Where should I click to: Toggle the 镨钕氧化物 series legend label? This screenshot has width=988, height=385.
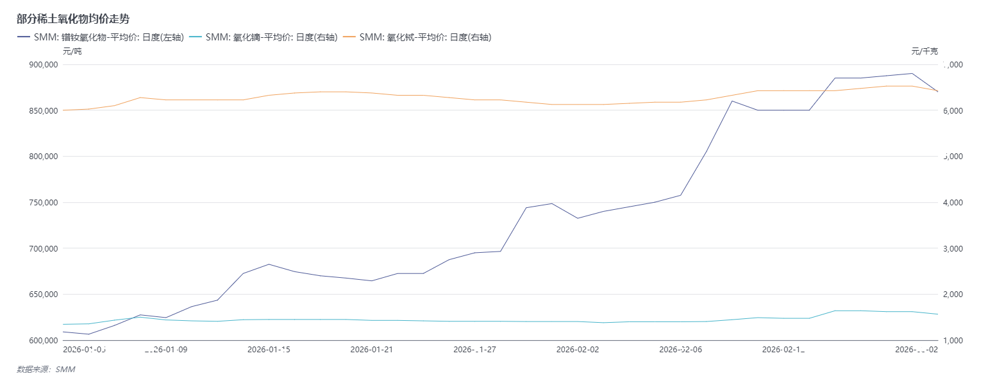click(x=108, y=37)
